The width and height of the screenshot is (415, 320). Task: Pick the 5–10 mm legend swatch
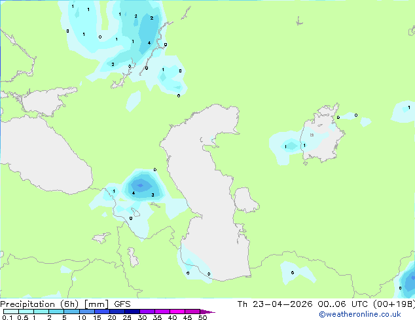click(x=71, y=312)
